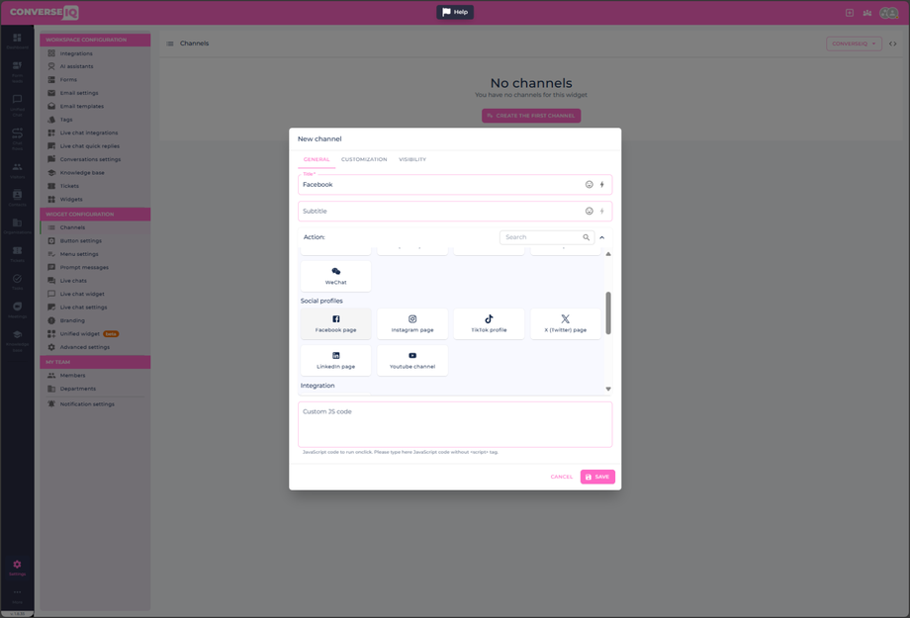The width and height of the screenshot is (910, 618).
Task: Select the WeChat action tile
Action: tap(335, 275)
